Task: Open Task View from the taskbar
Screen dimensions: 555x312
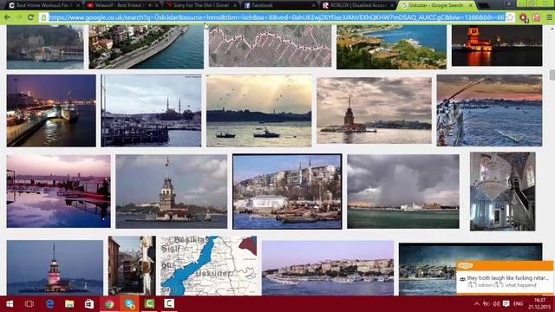Action: [x=29, y=304]
